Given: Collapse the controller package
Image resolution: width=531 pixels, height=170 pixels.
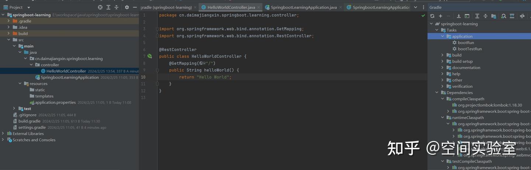Looking at the screenshot, I should coord(31,65).
